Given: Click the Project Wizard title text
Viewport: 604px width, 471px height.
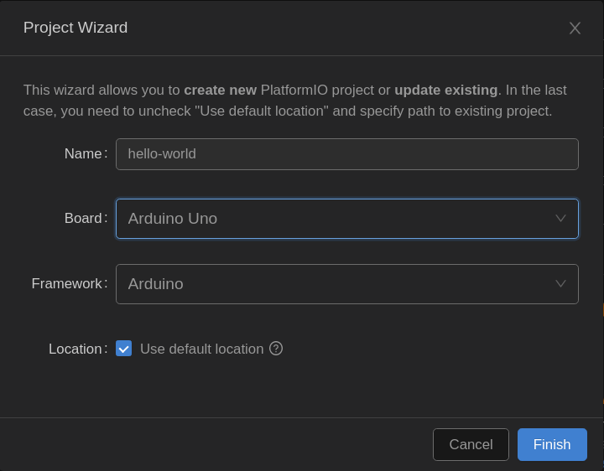Looking at the screenshot, I should pyautogui.click(x=75, y=28).
